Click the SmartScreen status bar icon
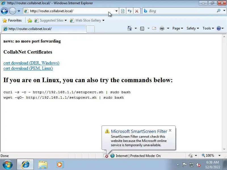The width and height of the screenshot is (227, 170). pyautogui.click(x=106, y=156)
